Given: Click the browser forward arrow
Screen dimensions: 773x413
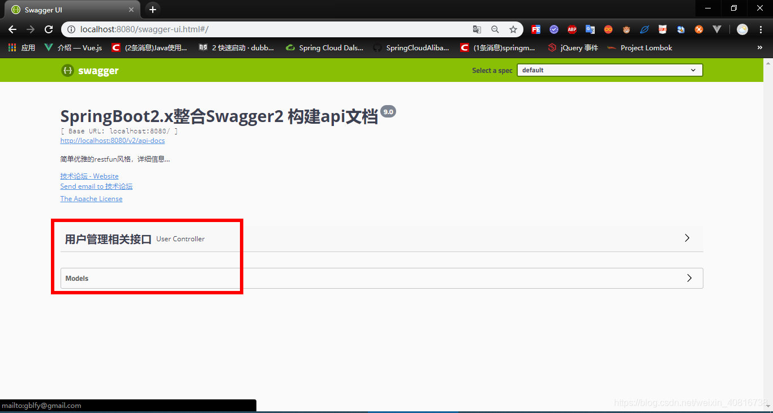Looking at the screenshot, I should pyautogui.click(x=31, y=29).
